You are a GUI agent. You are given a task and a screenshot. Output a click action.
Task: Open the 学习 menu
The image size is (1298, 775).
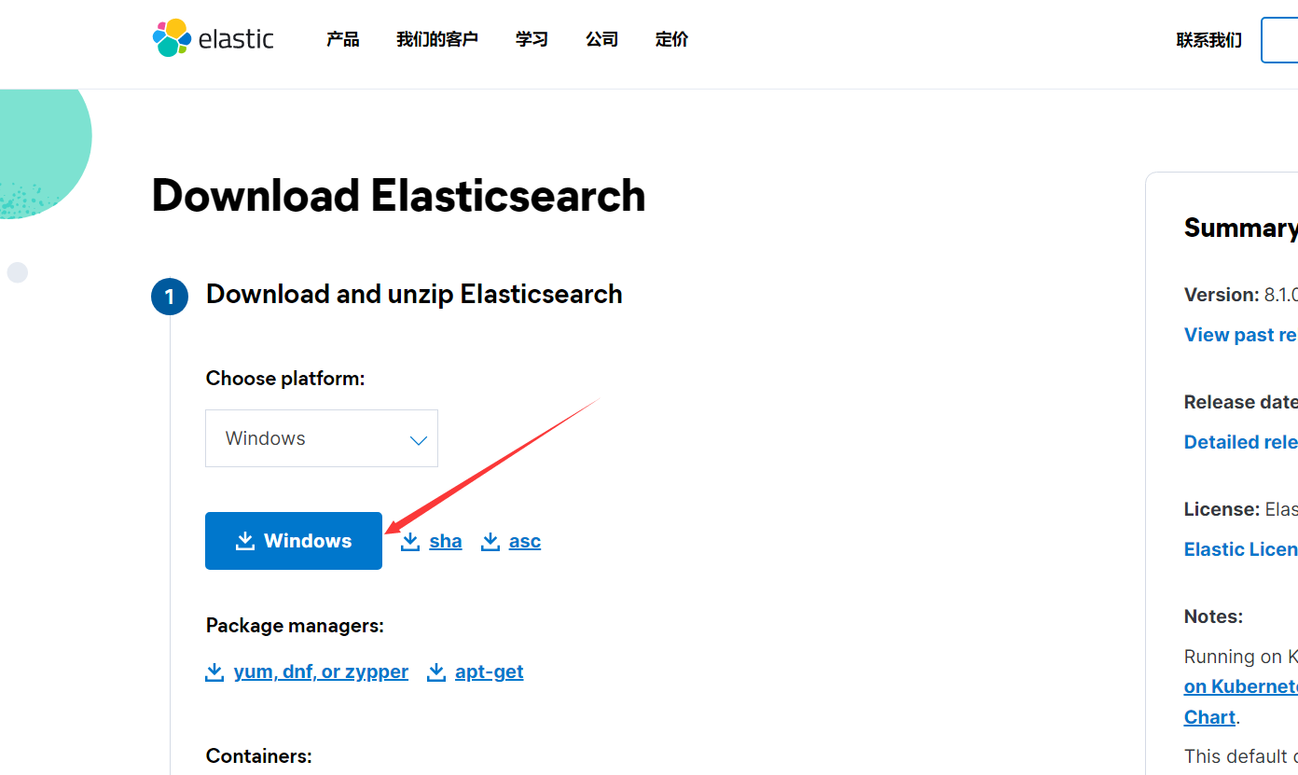tap(532, 39)
